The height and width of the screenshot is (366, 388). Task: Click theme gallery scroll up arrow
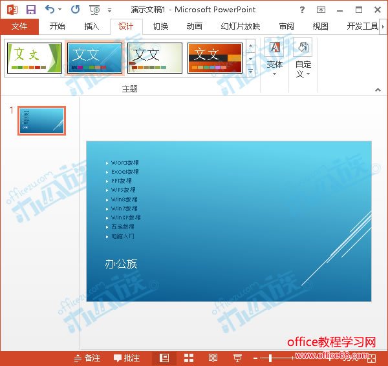coord(250,46)
